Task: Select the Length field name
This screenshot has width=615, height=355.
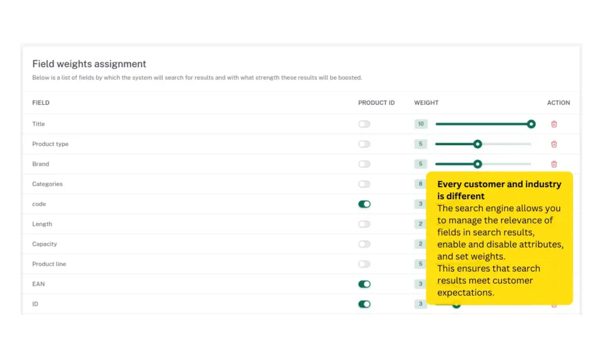Action: pos(42,224)
